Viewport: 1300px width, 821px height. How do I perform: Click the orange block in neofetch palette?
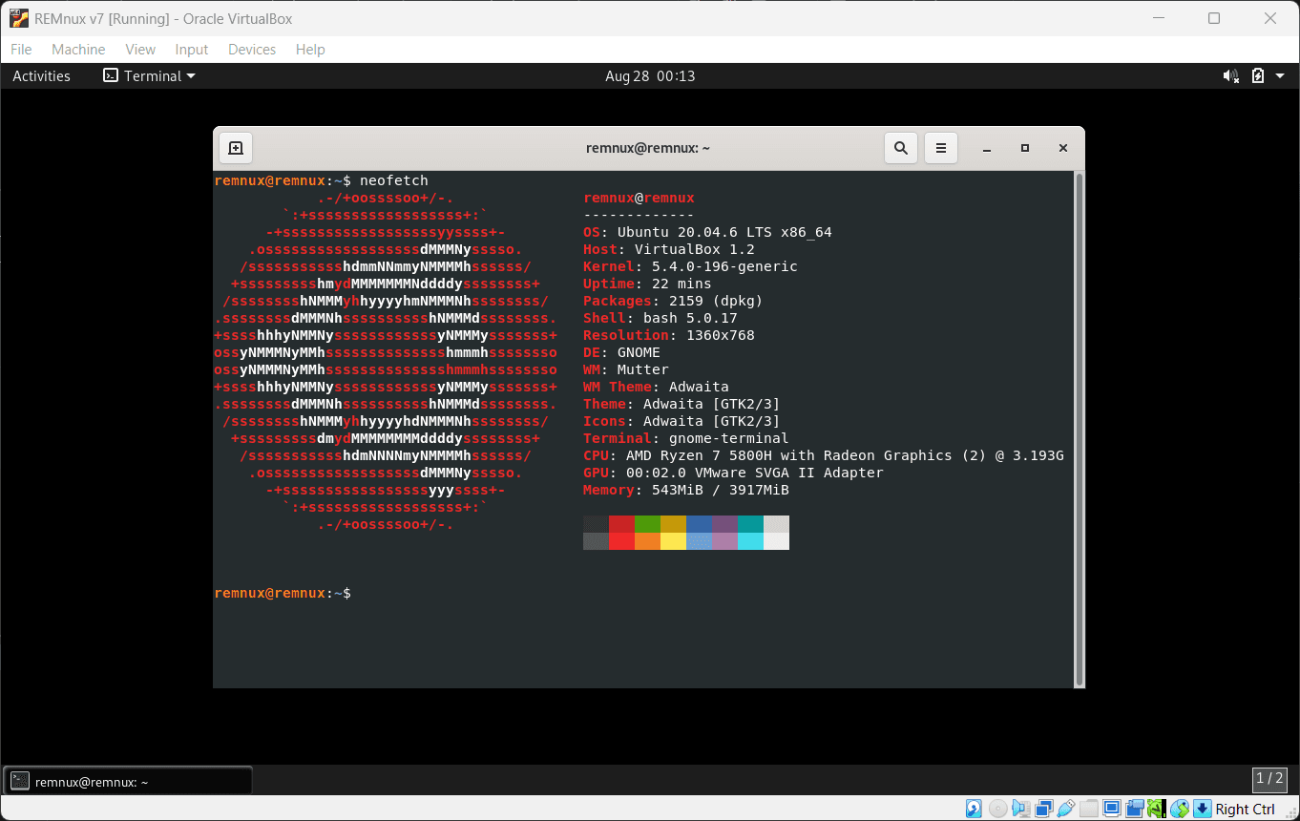coord(647,541)
